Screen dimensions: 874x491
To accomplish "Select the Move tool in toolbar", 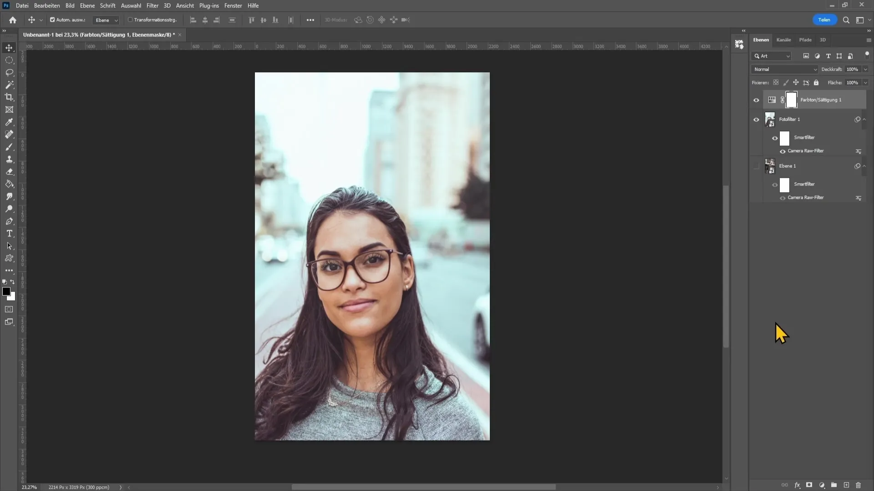I will point(9,47).
